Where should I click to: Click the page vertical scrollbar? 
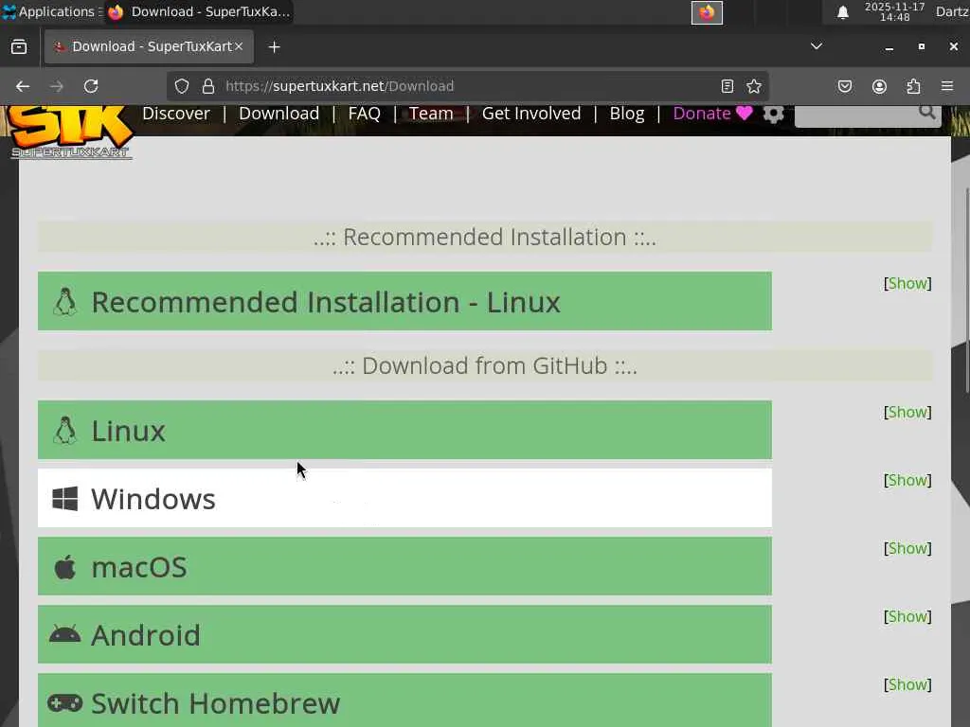tap(966, 290)
